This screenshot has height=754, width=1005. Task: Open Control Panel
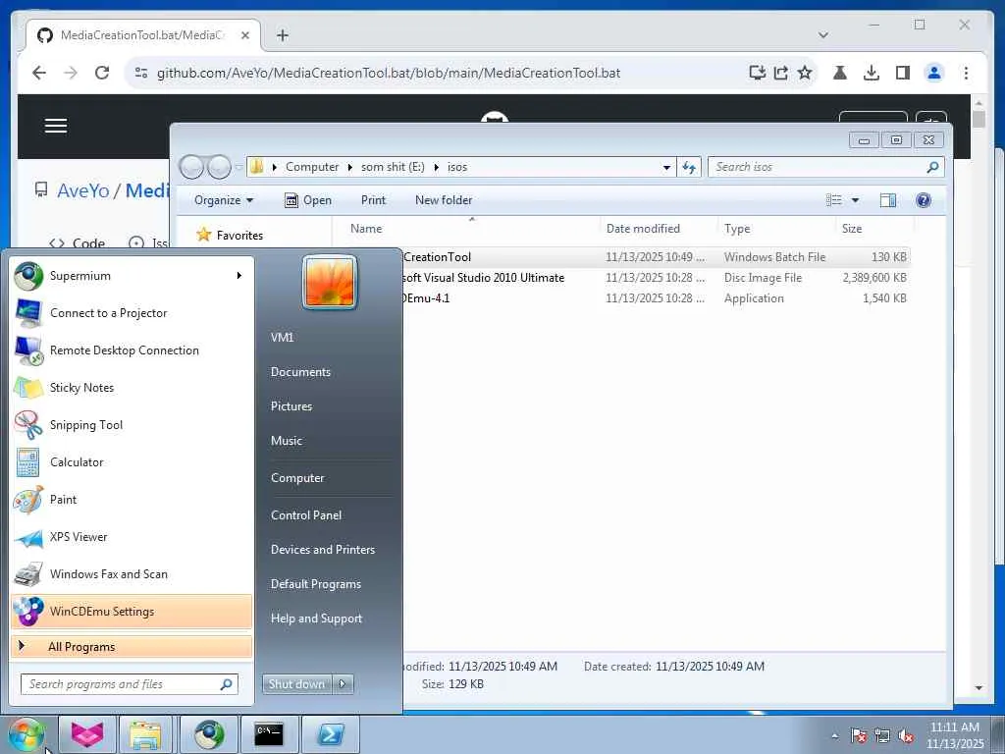click(x=306, y=514)
